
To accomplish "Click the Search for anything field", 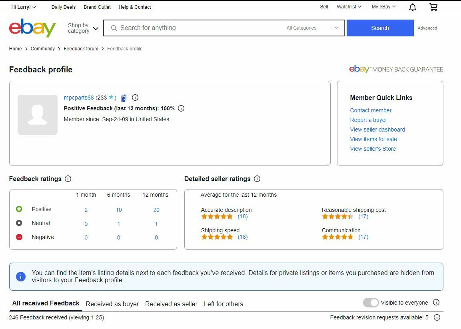I will click(x=192, y=28).
